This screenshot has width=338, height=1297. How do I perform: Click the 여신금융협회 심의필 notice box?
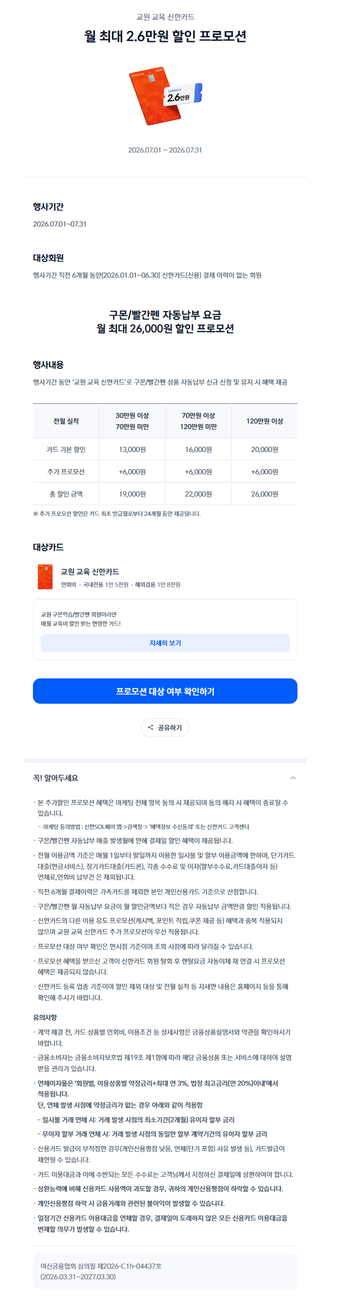tap(165, 1271)
